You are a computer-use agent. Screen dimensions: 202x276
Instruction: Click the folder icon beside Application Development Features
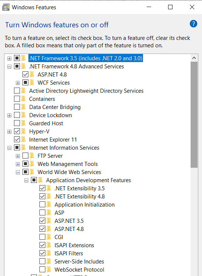(40, 180)
